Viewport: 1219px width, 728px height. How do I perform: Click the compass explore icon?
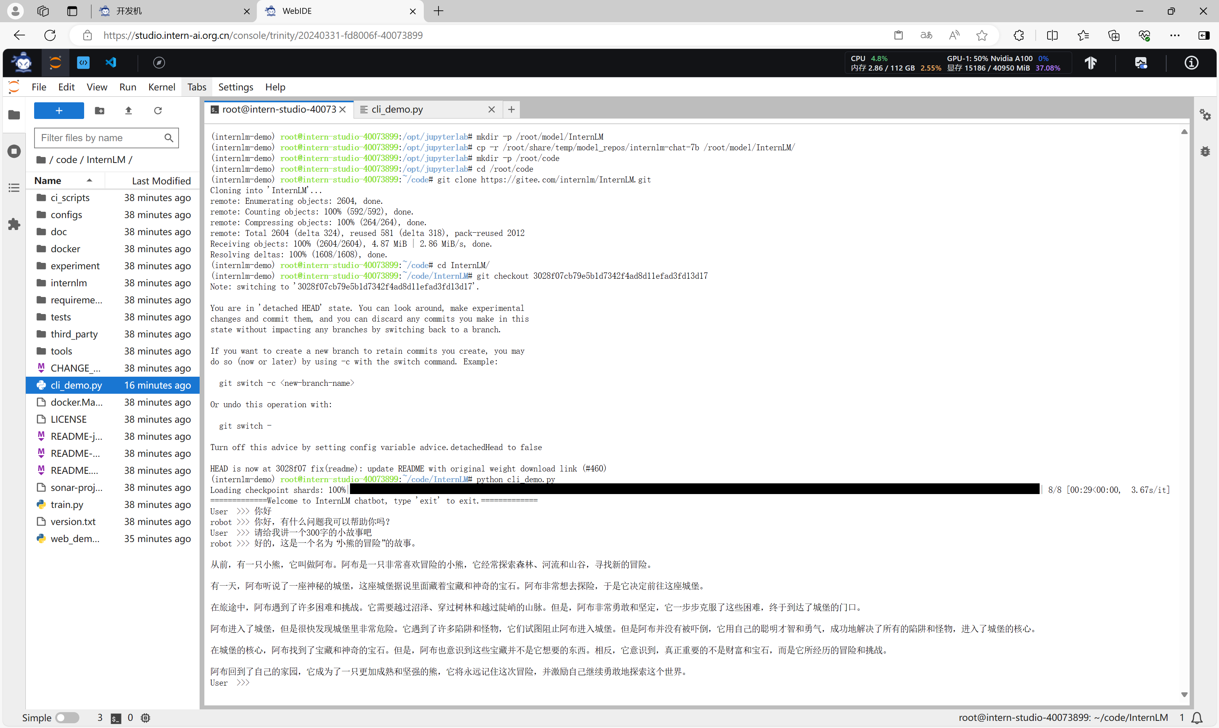pyautogui.click(x=159, y=62)
